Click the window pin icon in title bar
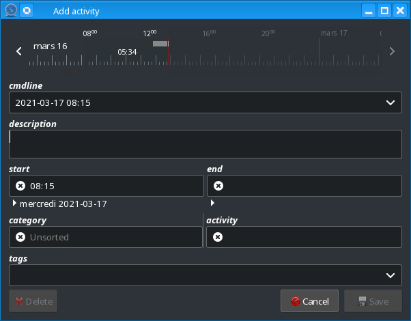Viewport: 411px width, 321px height. point(27,10)
